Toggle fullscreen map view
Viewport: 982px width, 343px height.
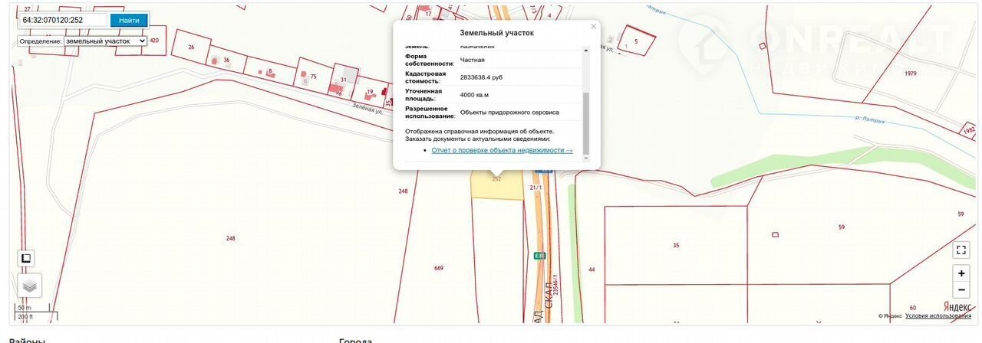coord(961,250)
